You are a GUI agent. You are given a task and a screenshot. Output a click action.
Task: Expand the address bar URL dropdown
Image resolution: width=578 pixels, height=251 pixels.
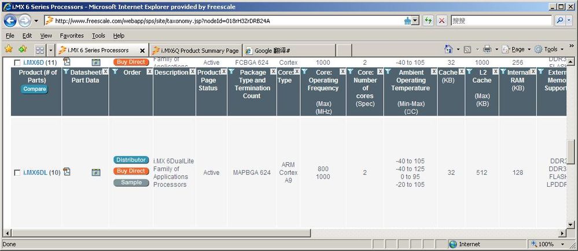pos(416,21)
